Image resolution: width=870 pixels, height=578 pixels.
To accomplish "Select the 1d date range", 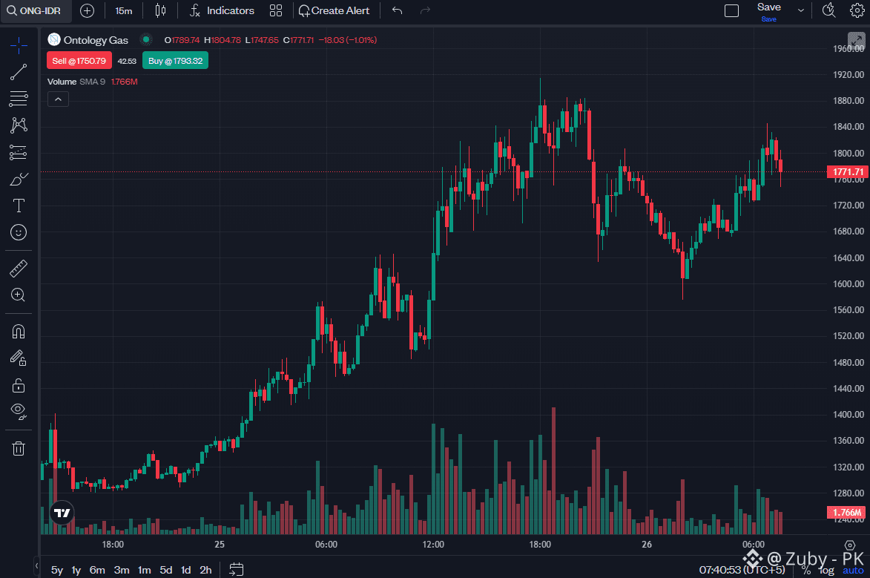I will (x=186, y=570).
